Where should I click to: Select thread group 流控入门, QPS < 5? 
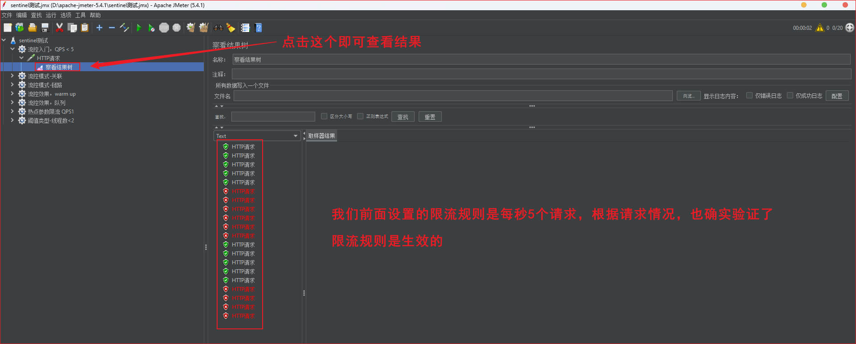(51, 49)
